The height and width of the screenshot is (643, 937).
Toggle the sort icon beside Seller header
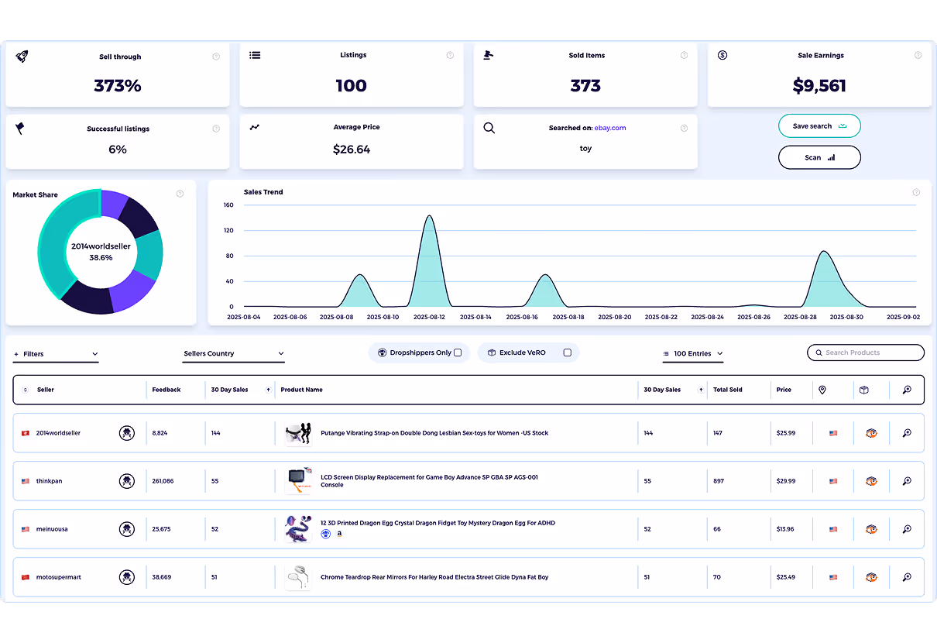pos(26,390)
